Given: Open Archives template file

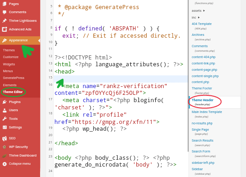Looking at the screenshot, I should tap(198, 34).
